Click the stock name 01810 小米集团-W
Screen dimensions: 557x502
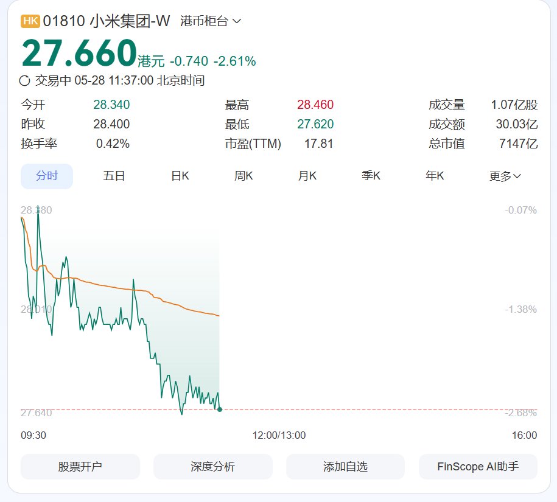(x=107, y=21)
